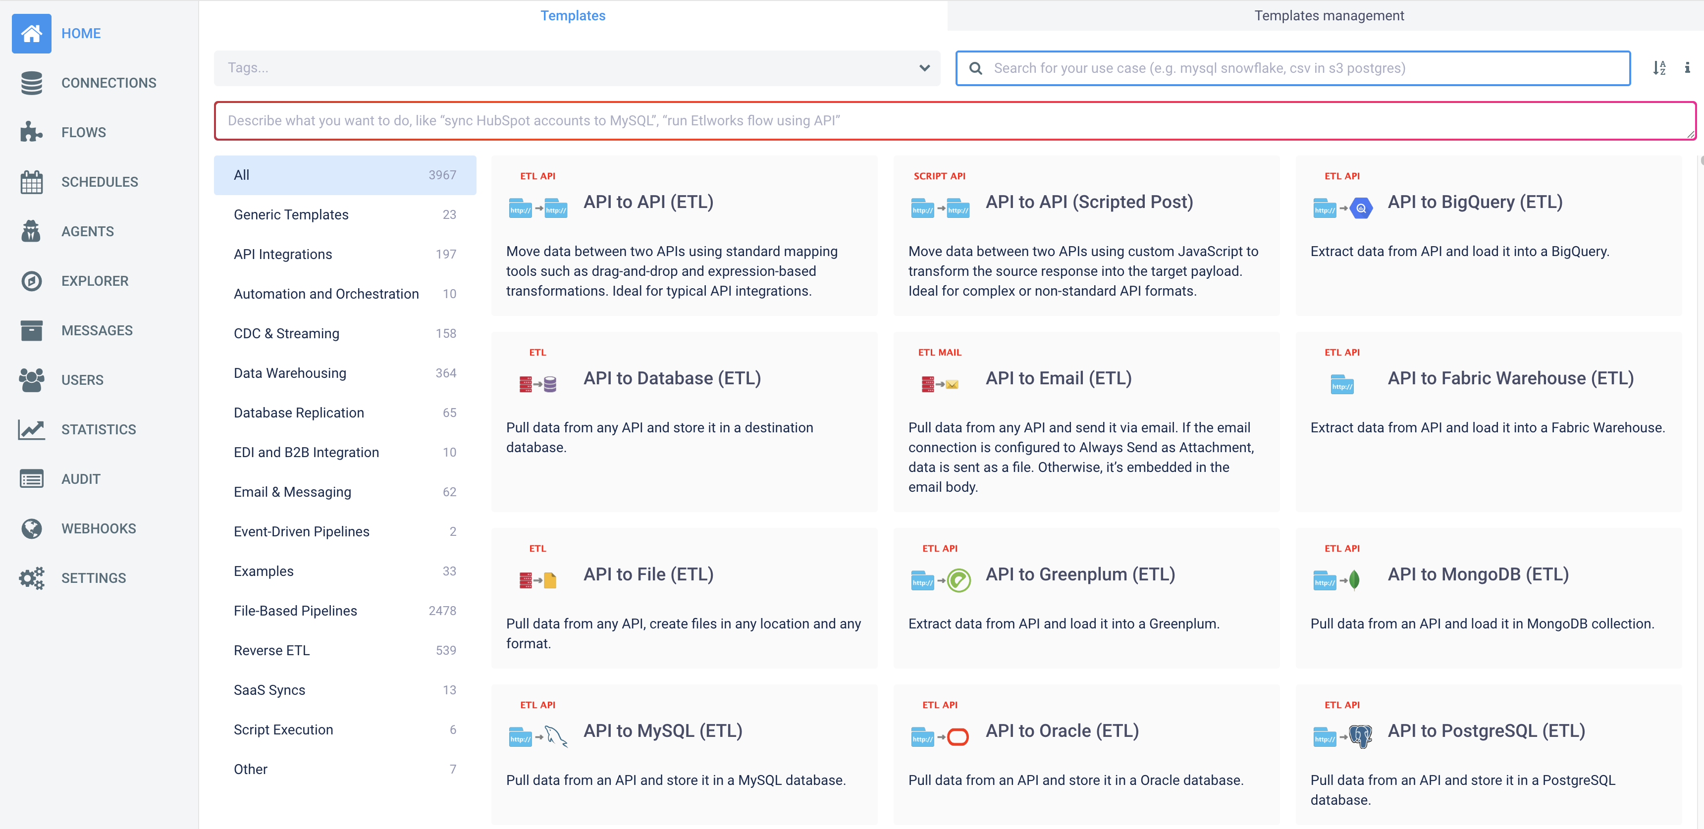This screenshot has width=1704, height=829.
Task: Click the API to MySQL flow icon
Action: (x=538, y=736)
